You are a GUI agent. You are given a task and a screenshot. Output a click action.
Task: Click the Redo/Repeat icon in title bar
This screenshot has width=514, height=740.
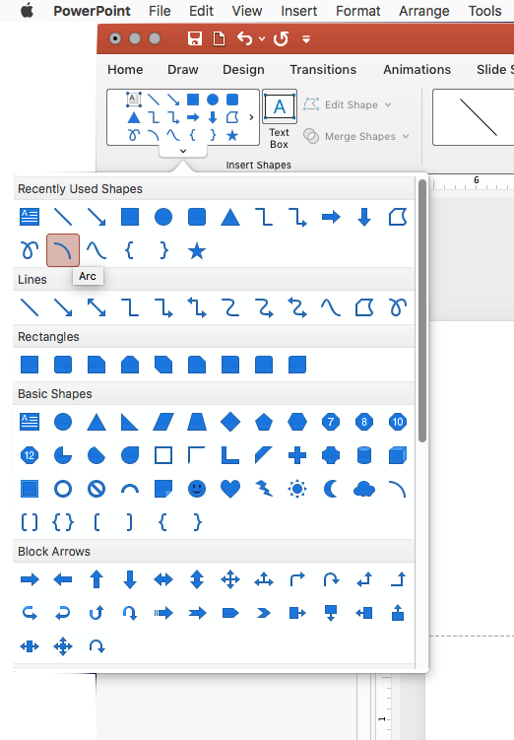click(281, 38)
